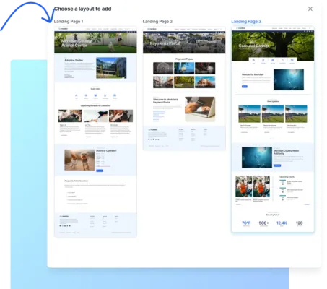327x289 pixels.
Task: Select the highlighted Landing Page 3 label
Action: pos(246,22)
